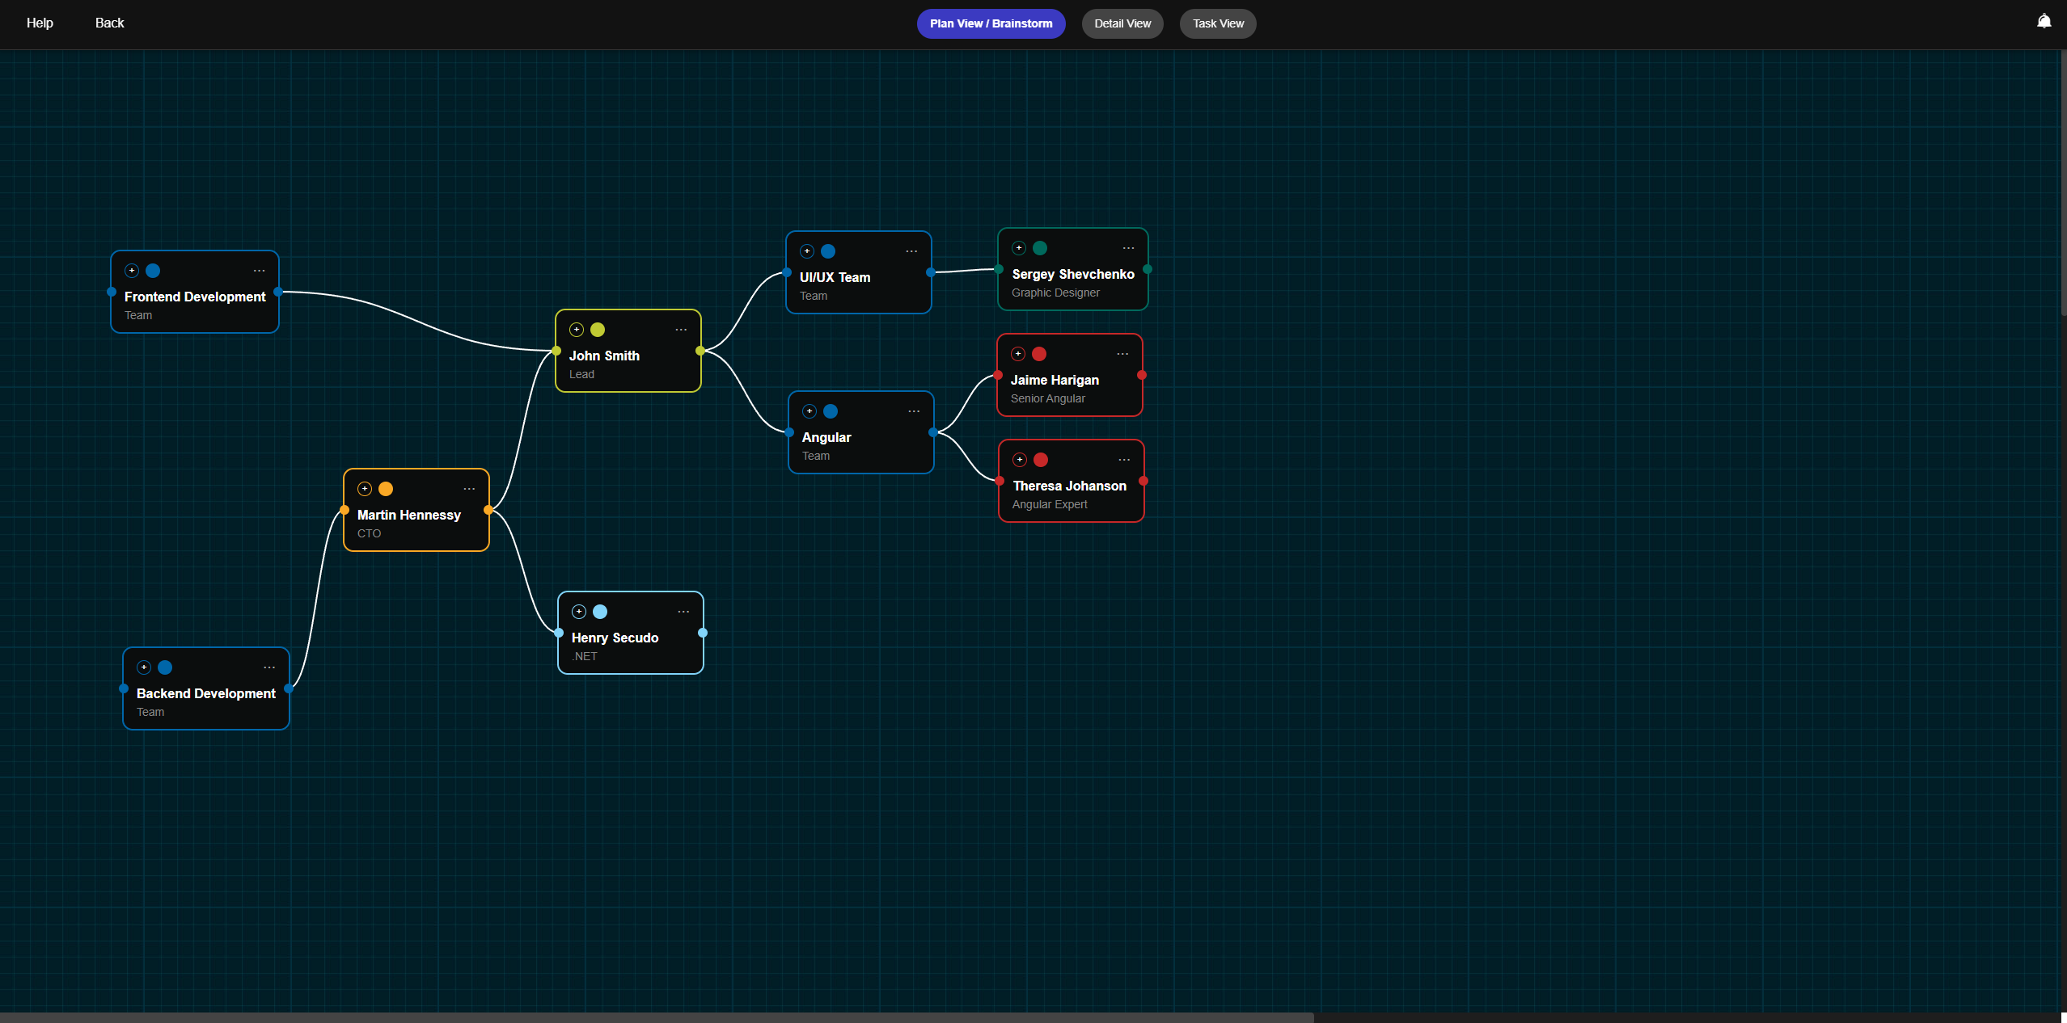Click plus icon on Backend Development node
2067x1023 pixels.
tap(144, 667)
